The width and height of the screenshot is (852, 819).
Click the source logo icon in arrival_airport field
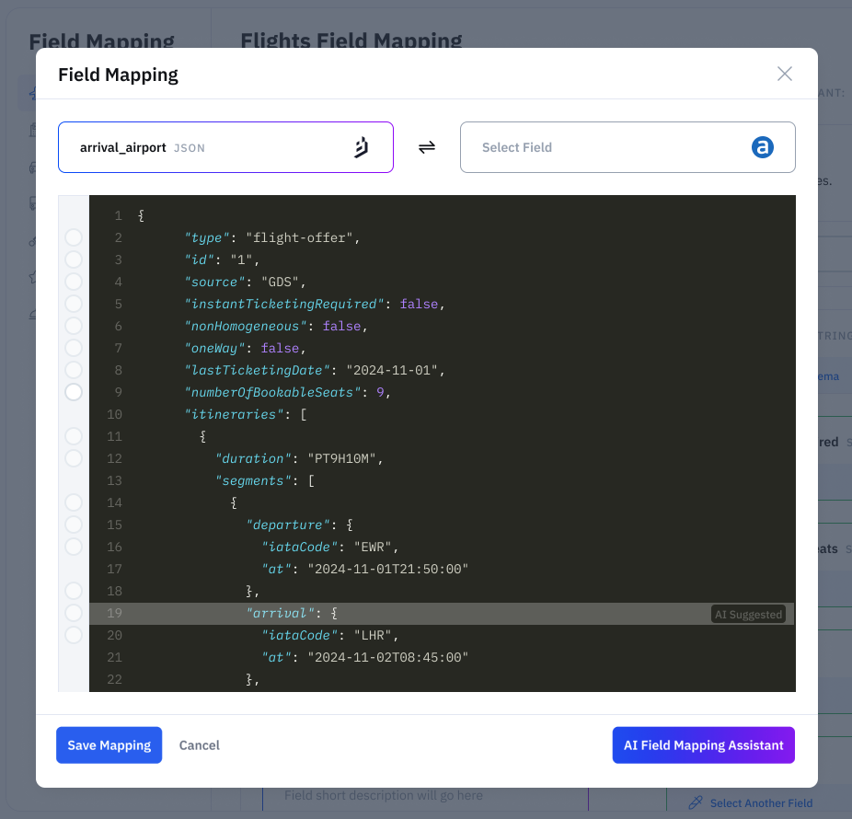coord(362,147)
